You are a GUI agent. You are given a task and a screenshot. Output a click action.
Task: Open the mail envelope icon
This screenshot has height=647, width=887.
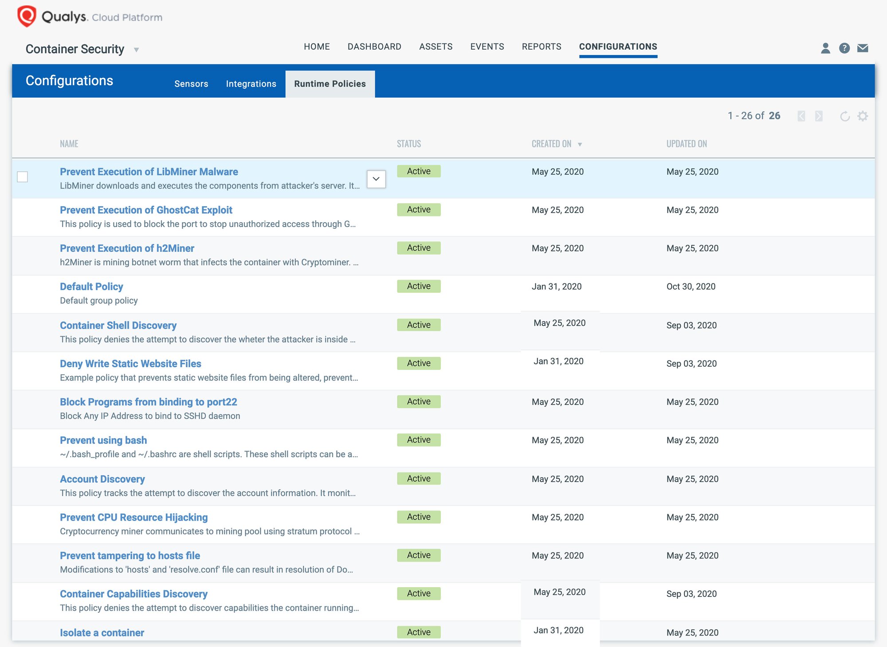click(863, 48)
